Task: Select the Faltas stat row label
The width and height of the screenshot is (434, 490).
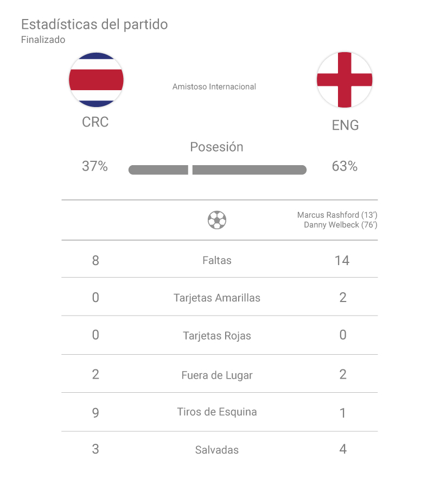Action: (x=216, y=261)
